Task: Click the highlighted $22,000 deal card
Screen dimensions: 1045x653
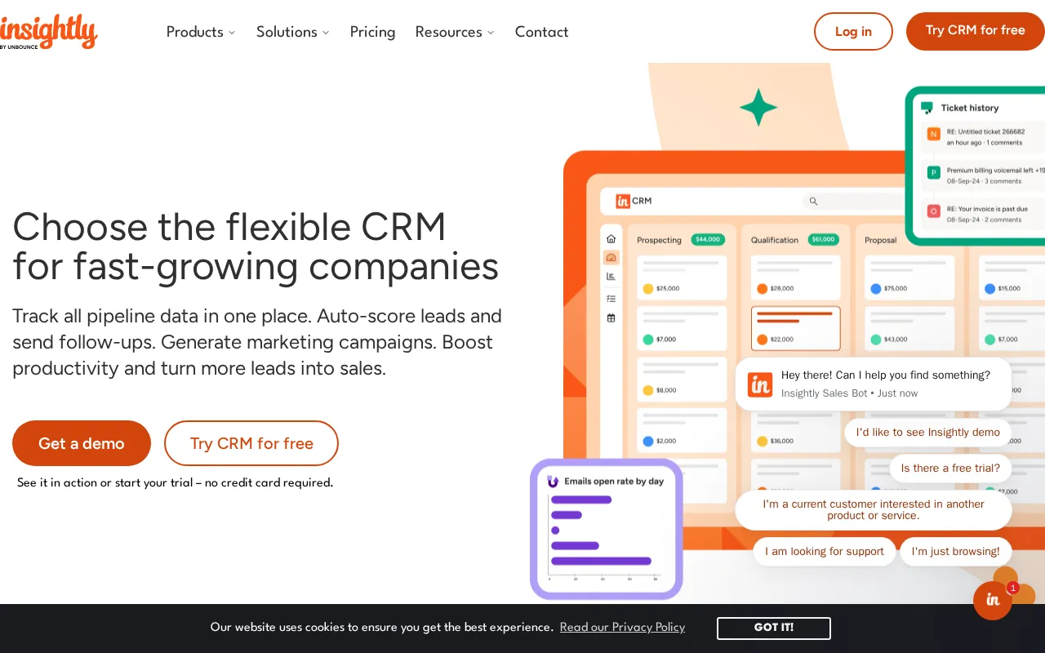Action: [795, 328]
